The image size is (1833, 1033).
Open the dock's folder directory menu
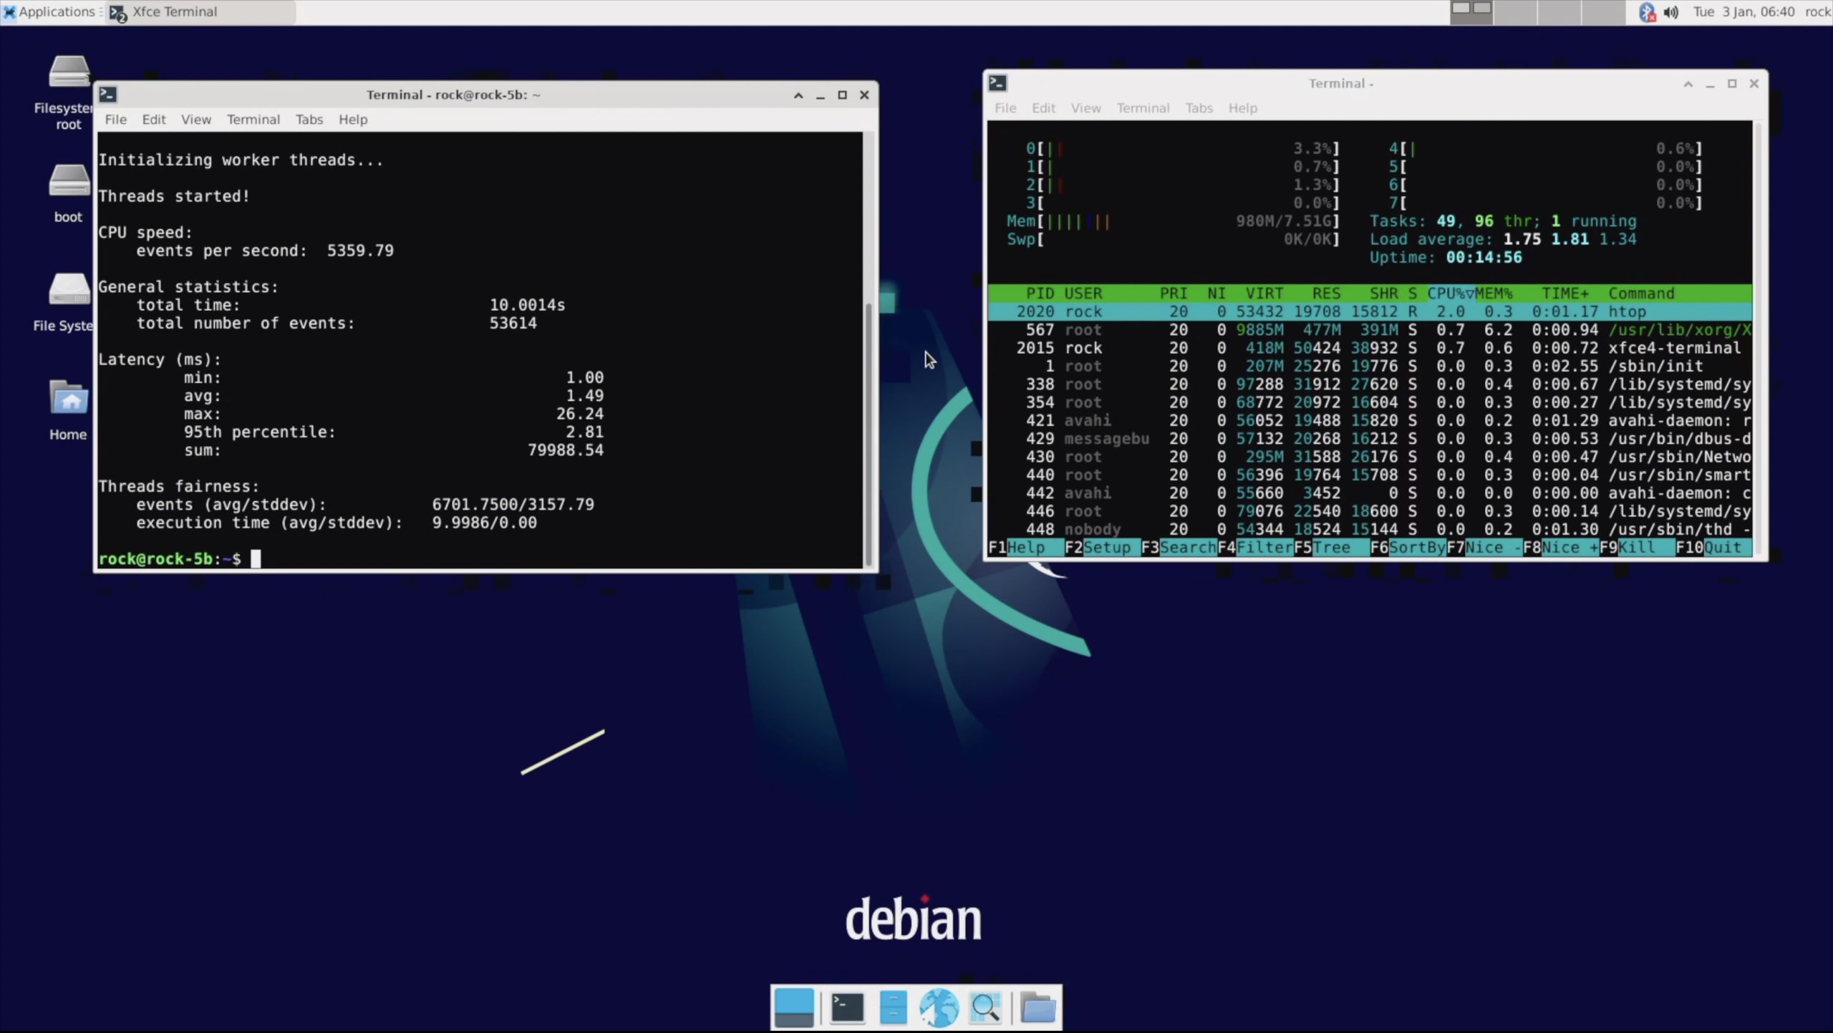pyautogui.click(x=1038, y=1007)
